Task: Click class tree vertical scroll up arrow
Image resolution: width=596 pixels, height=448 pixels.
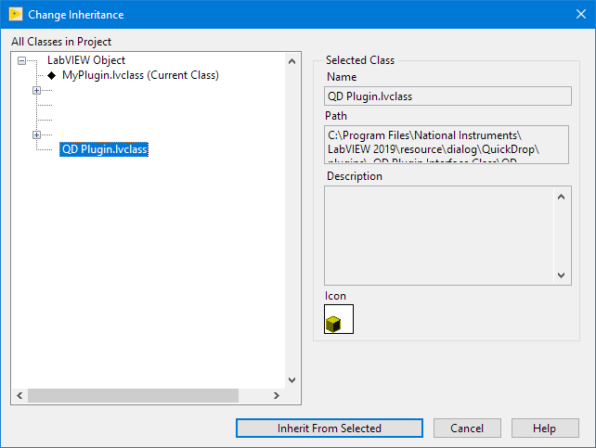Action: pyautogui.click(x=292, y=61)
